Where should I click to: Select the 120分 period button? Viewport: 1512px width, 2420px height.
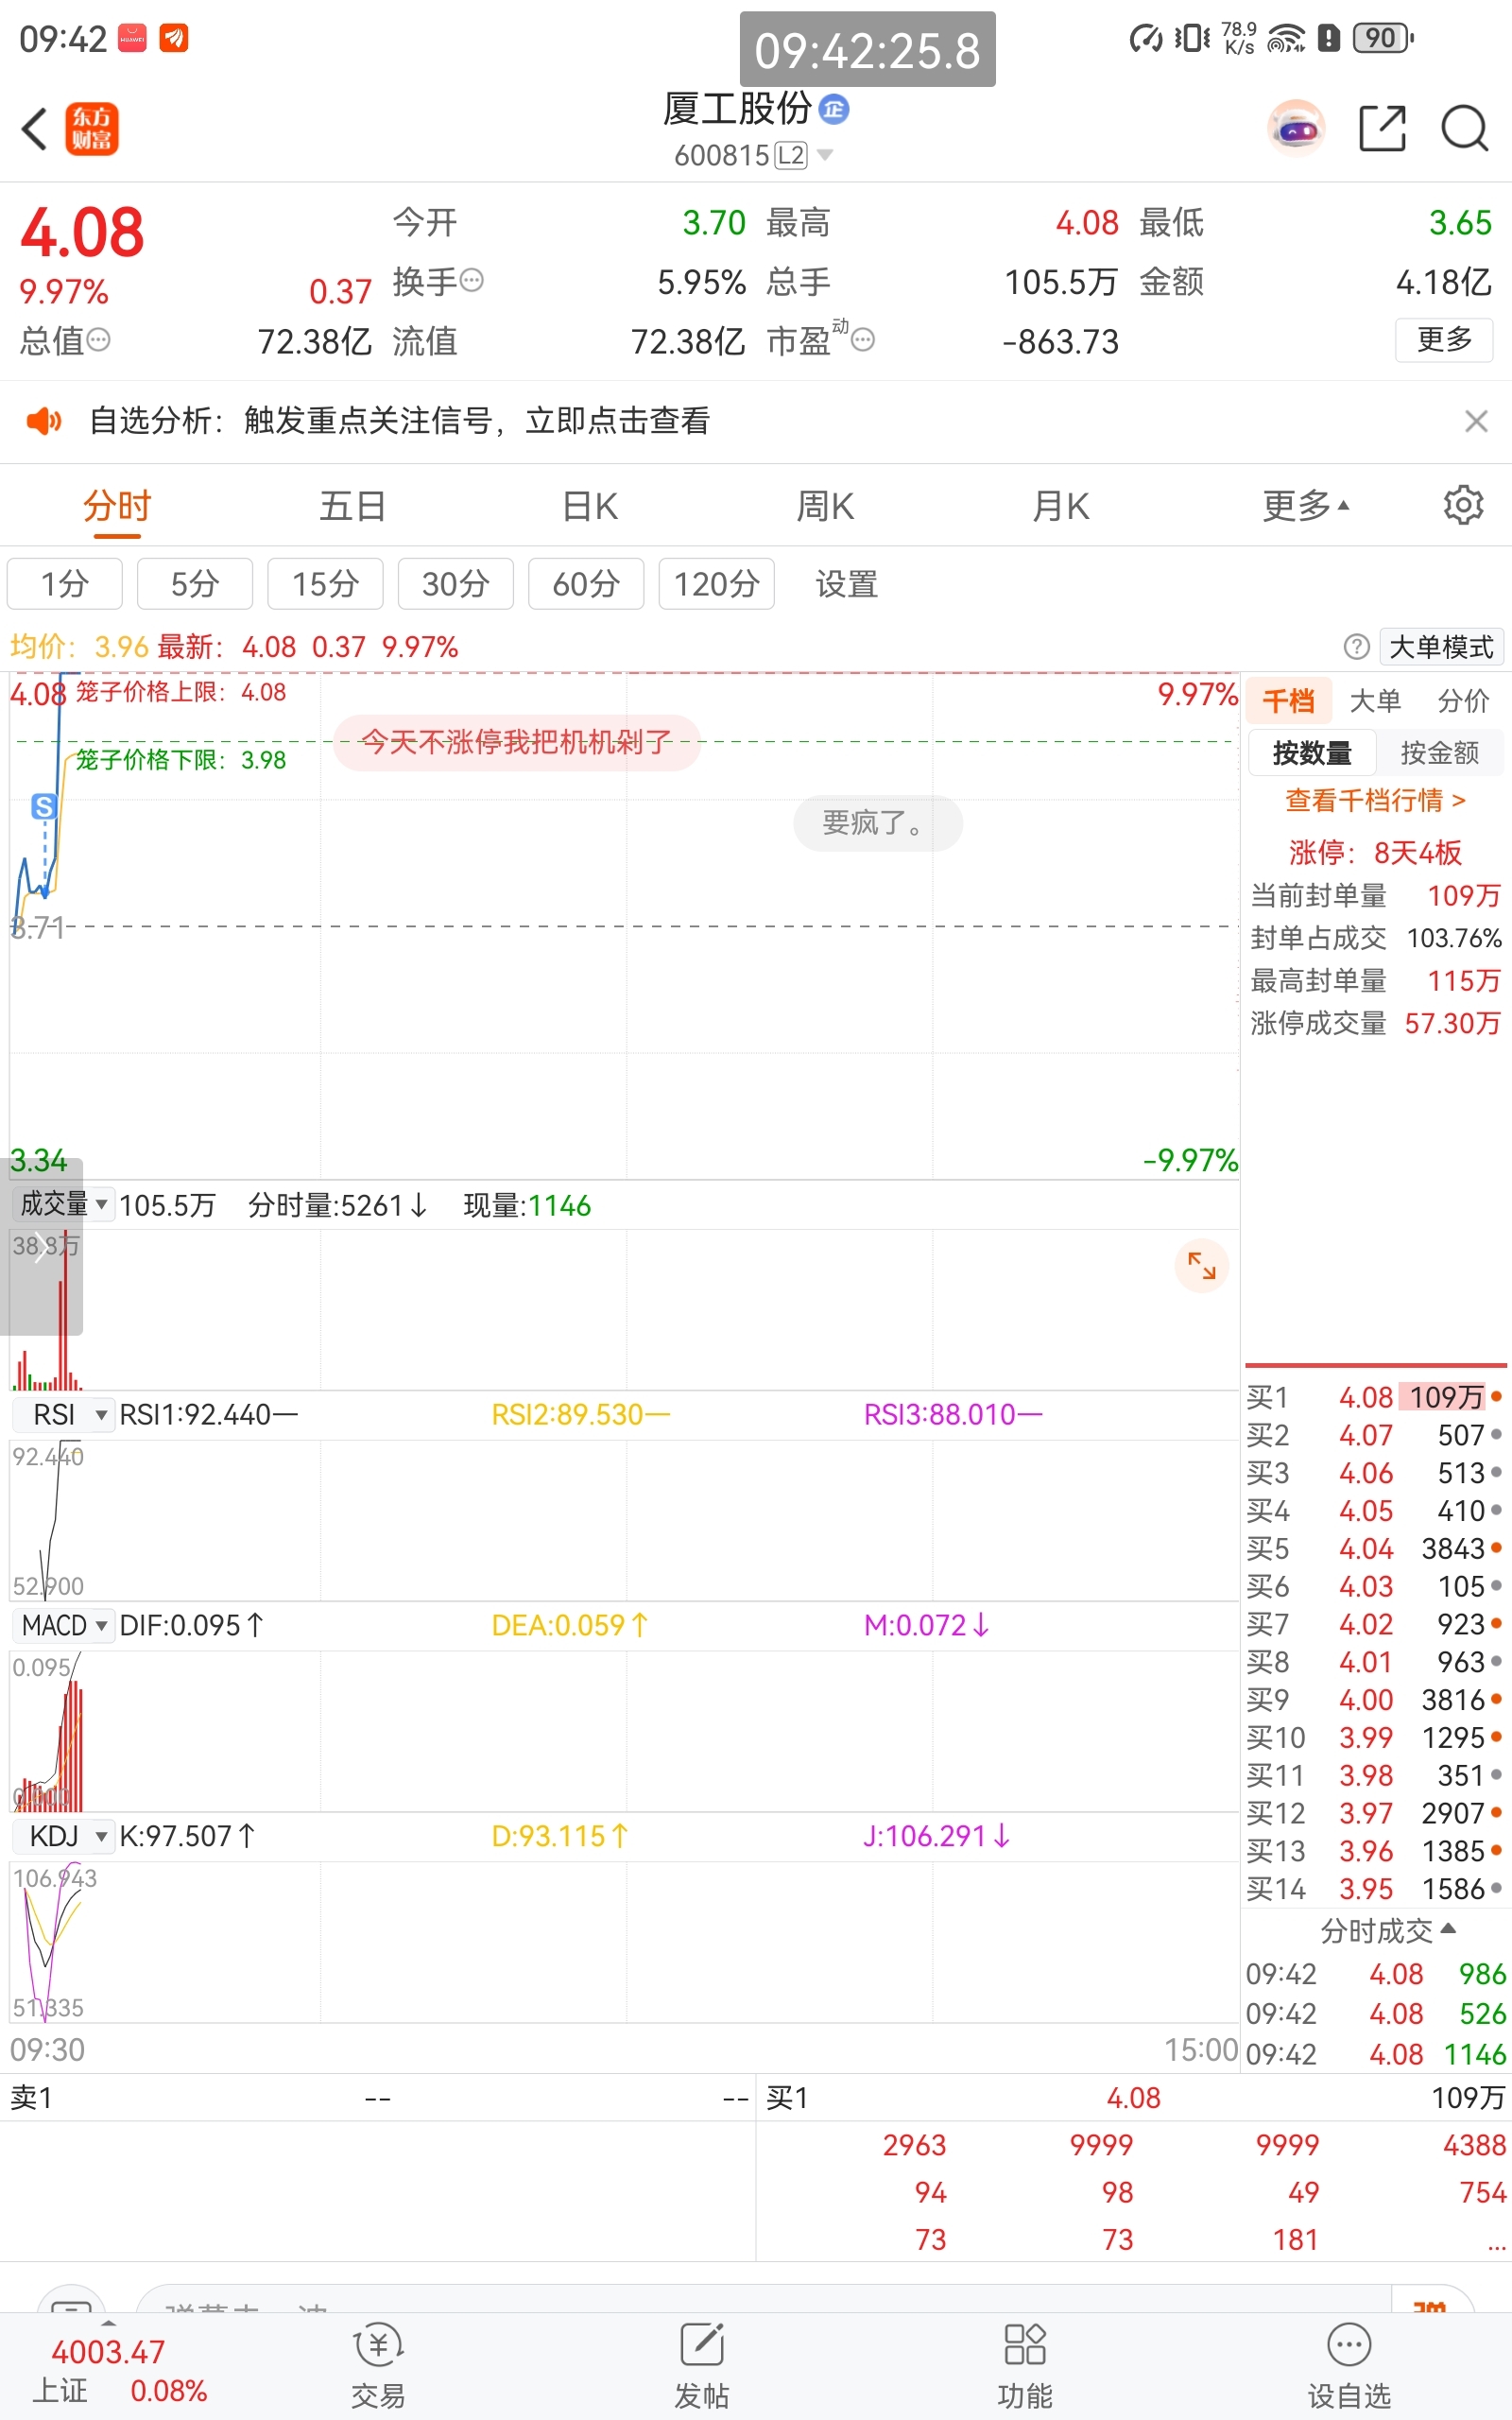pyautogui.click(x=716, y=583)
